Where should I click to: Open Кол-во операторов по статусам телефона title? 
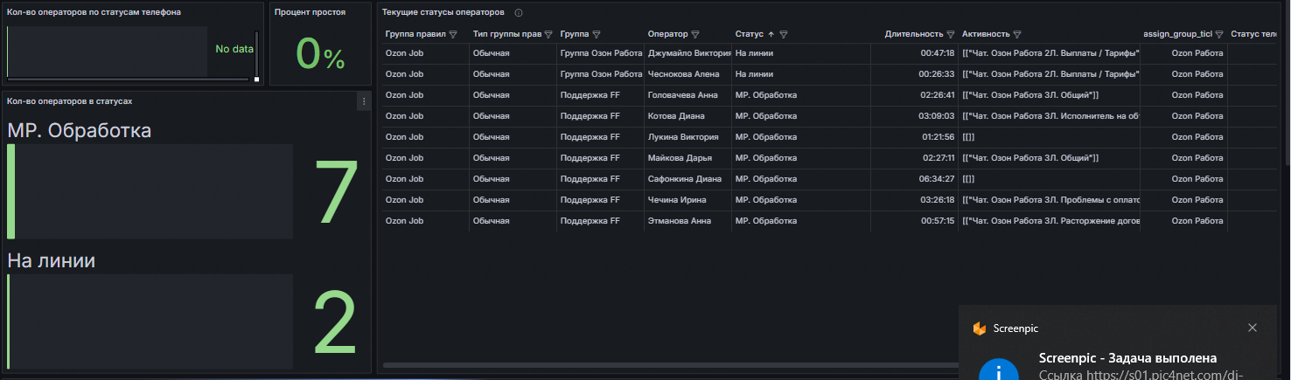[94, 12]
